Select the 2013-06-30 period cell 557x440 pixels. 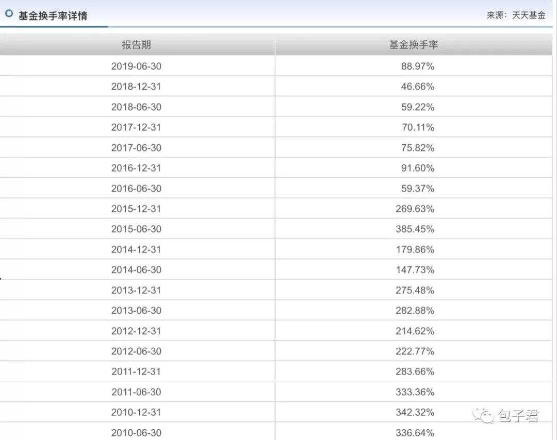(x=136, y=310)
